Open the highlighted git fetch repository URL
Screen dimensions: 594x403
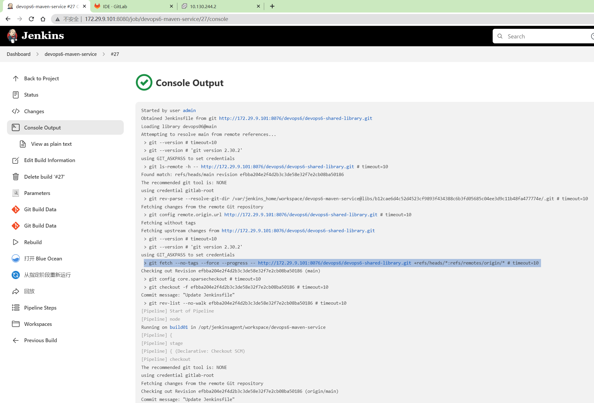tap(335, 263)
